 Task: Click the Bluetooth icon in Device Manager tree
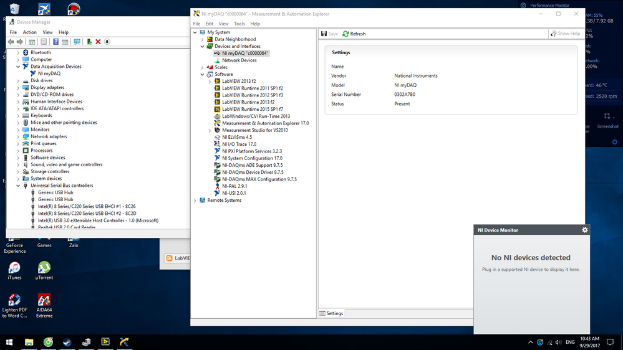click(26, 52)
